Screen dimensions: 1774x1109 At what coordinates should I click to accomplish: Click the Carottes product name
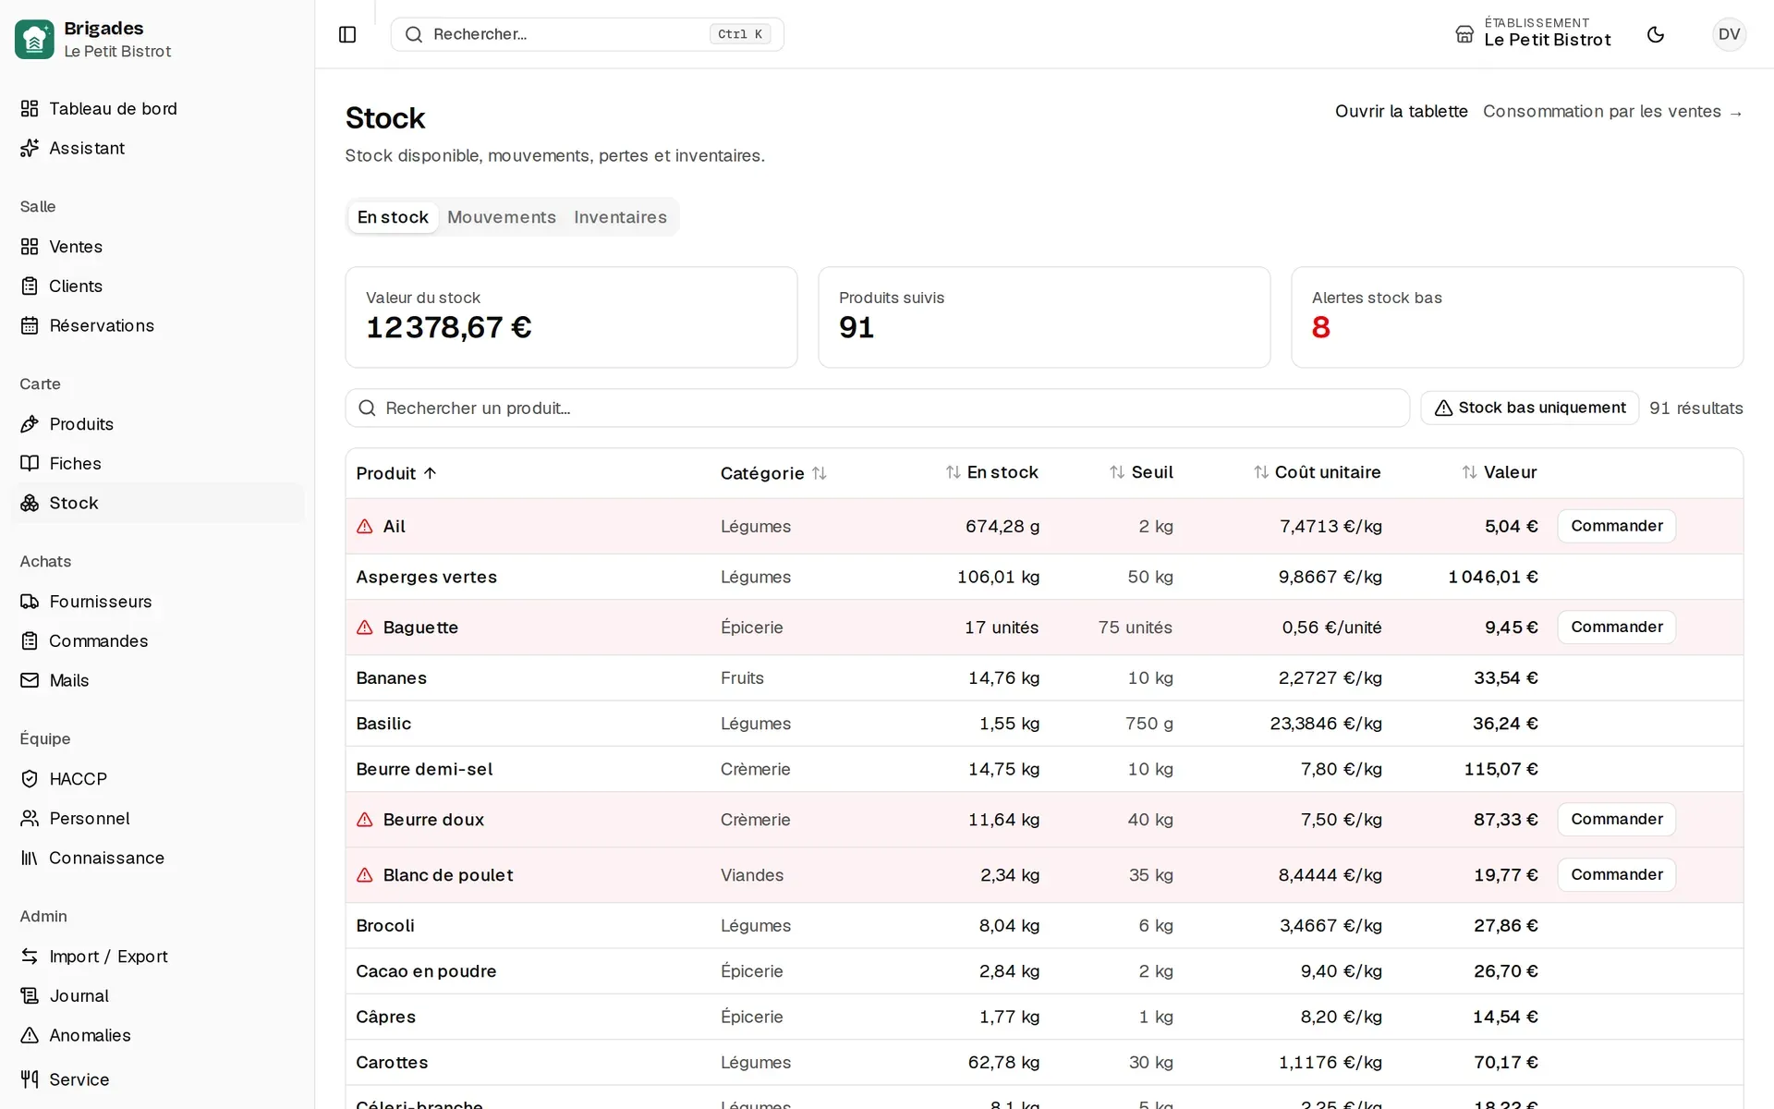coord(392,1063)
